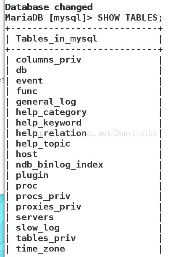Viewport: 176px width, 257px height.
Task: Click the func table name
Action: 27,91
